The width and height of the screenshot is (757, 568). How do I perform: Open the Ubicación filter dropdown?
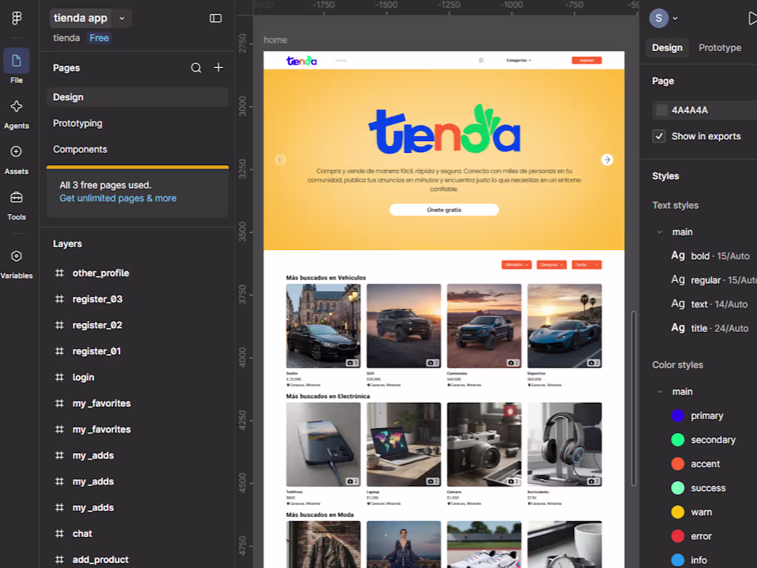pos(517,264)
